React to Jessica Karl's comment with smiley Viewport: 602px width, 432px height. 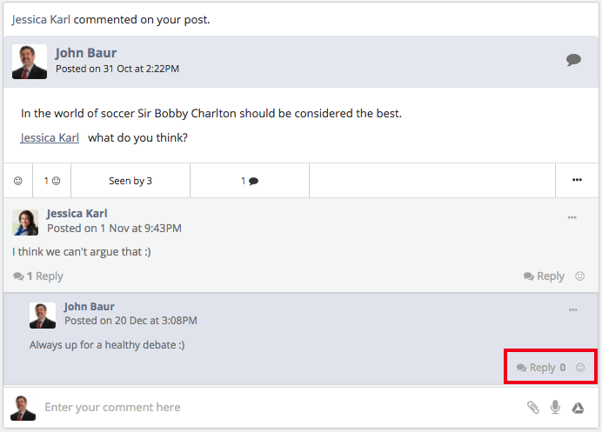[x=579, y=276]
